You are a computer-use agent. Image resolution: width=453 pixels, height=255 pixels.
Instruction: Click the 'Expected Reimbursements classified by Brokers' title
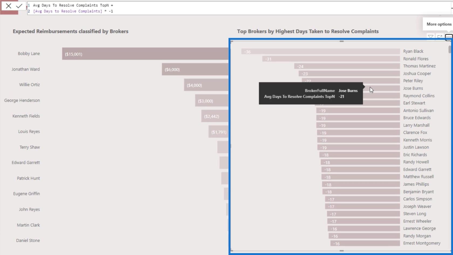[x=71, y=31]
